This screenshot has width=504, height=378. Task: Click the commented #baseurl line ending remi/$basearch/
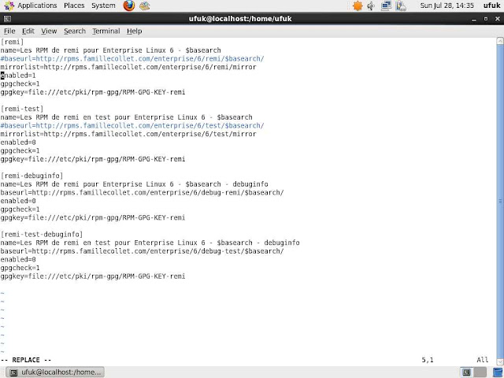click(132, 58)
